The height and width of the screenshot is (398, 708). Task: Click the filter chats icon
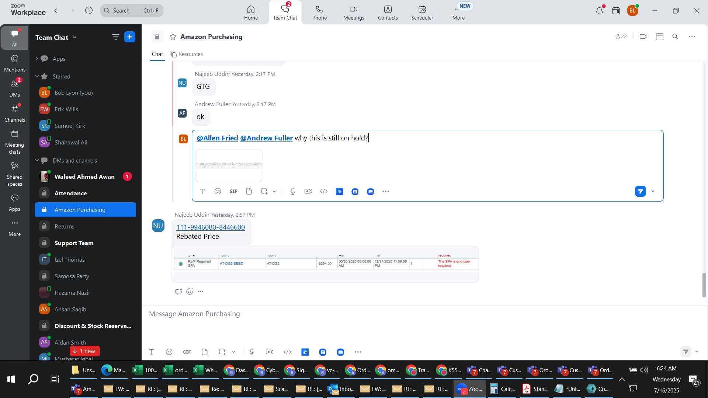click(x=115, y=37)
